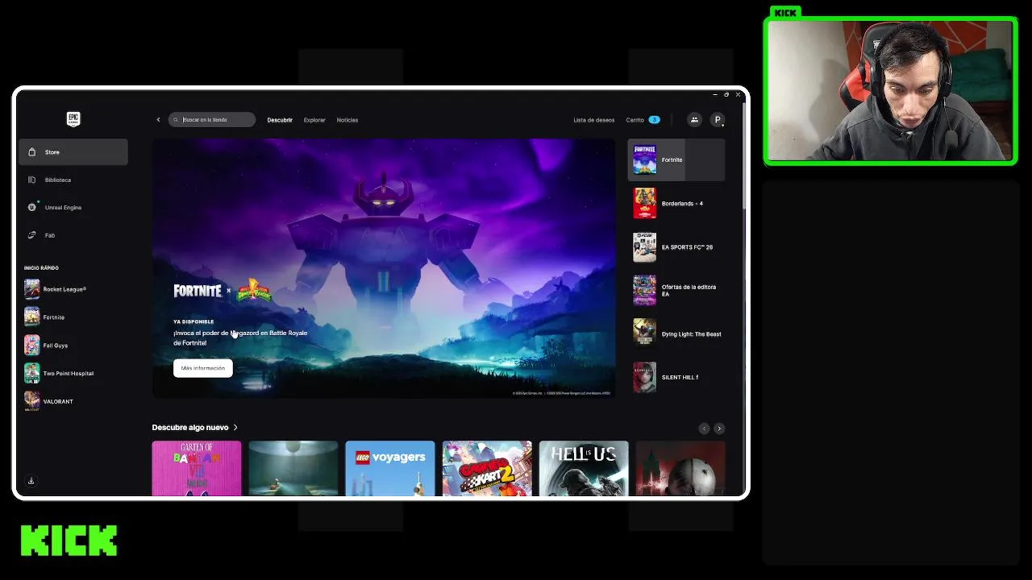Open the friends icon
Image resolution: width=1032 pixels, height=580 pixels.
pyautogui.click(x=694, y=120)
